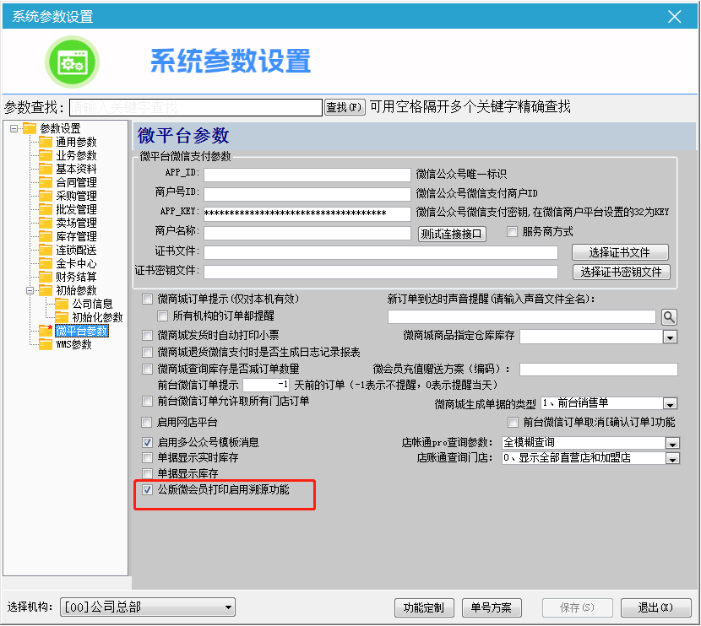This screenshot has height=626, width=701.
Task: Click the folder icon beside 公司信息
Action: pyautogui.click(x=62, y=304)
